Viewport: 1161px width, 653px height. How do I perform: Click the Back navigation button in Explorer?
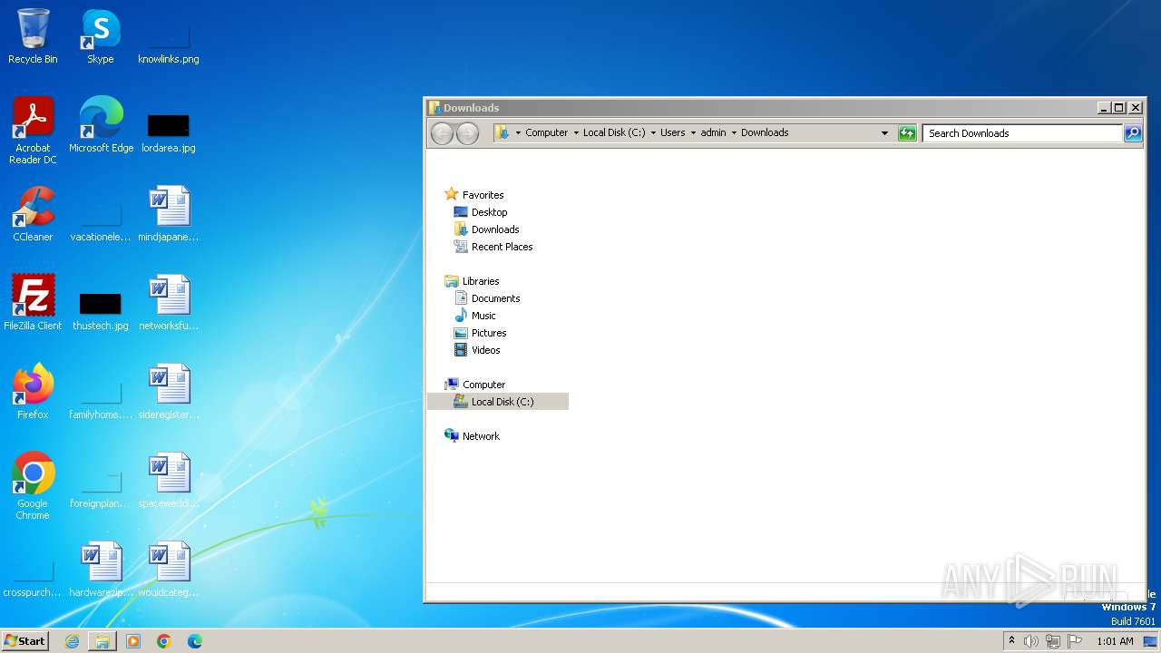pos(442,133)
